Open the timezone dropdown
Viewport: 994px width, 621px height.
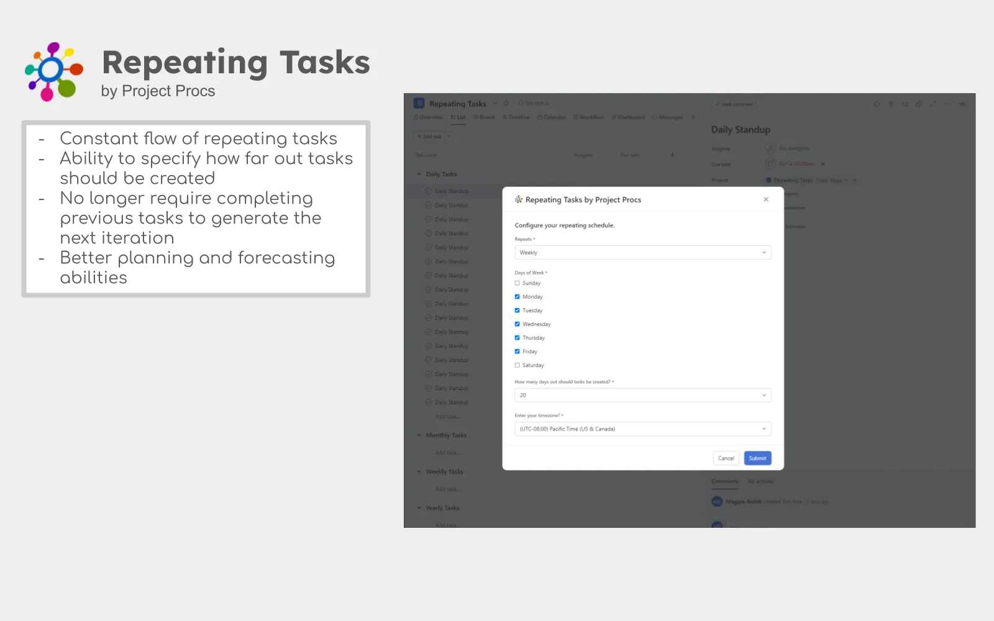(x=642, y=429)
